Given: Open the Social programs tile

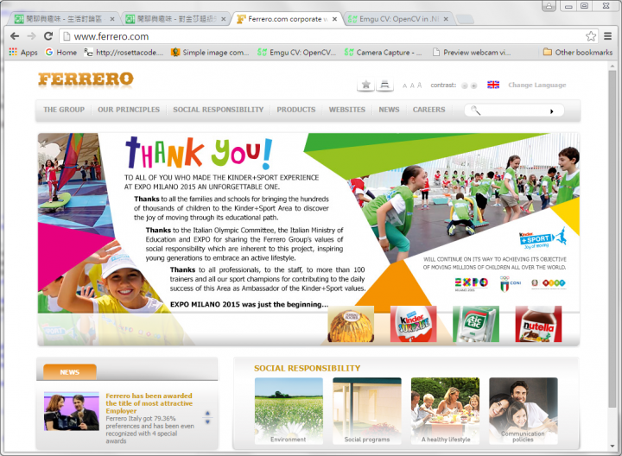Looking at the screenshot, I should point(367,411).
